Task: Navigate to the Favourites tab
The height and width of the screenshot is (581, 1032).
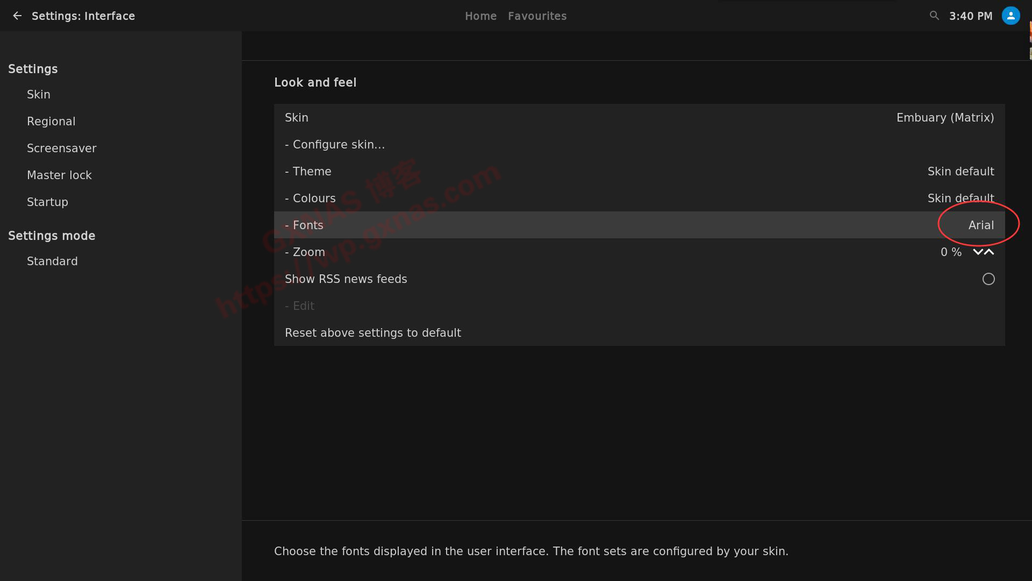Action: (537, 16)
